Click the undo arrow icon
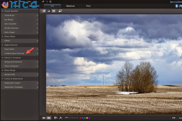This screenshot has width=182, height=121. coord(43,2)
